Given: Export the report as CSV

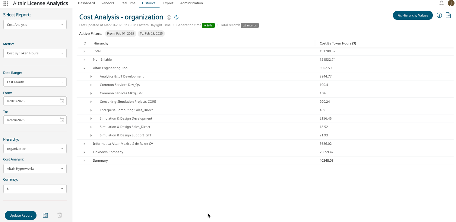Looking at the screenshot, I should pos(448,15).
